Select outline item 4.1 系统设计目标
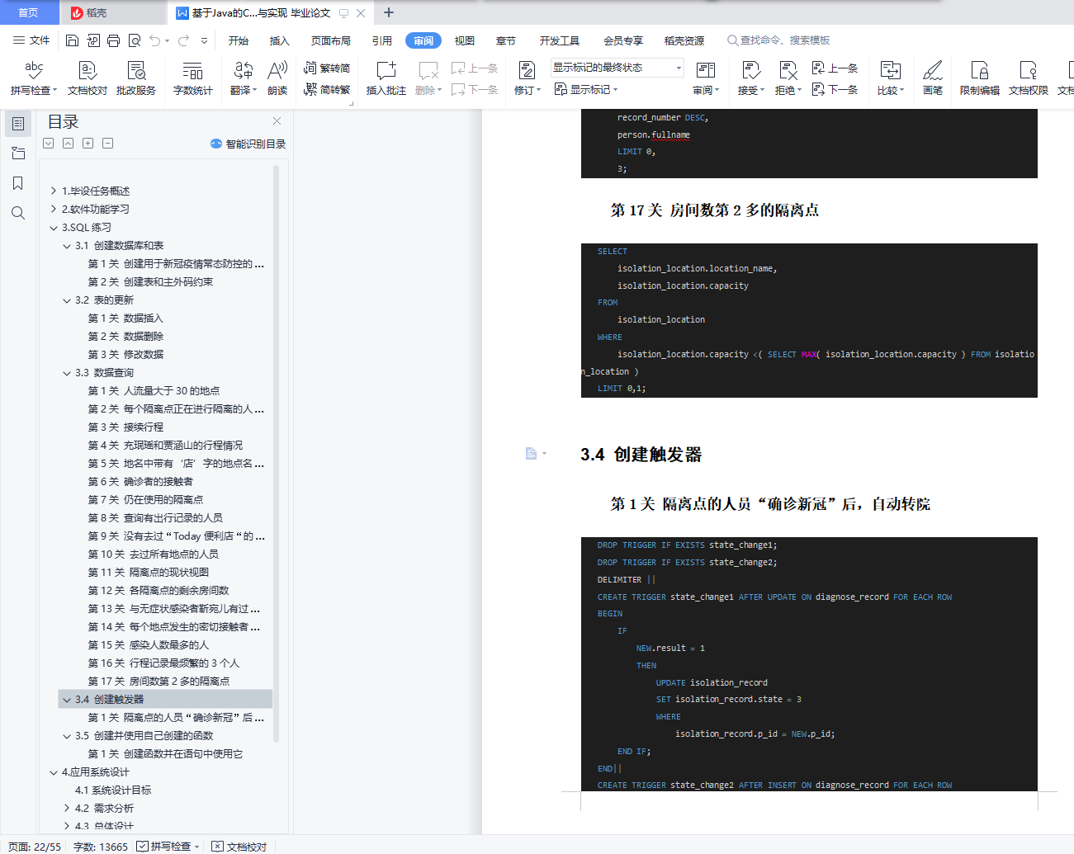The image size is (1074, 854). [113, 790]
